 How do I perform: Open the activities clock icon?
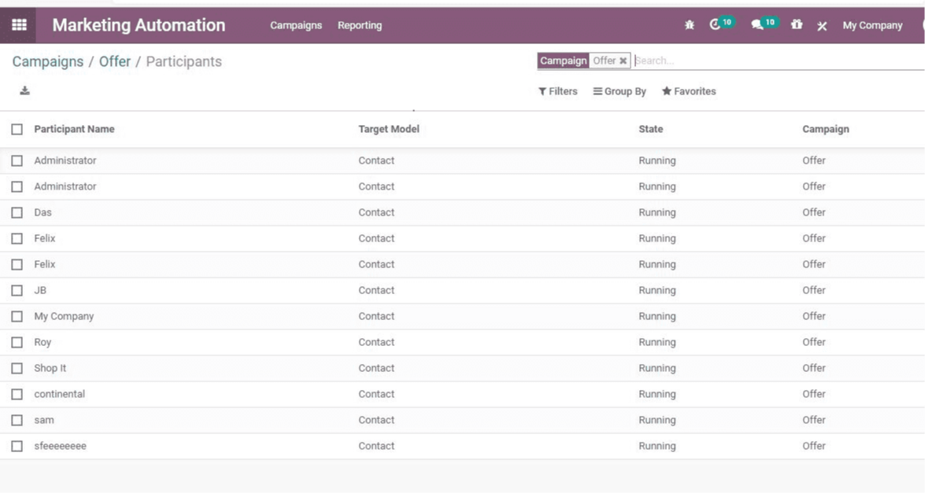(716, 25)
